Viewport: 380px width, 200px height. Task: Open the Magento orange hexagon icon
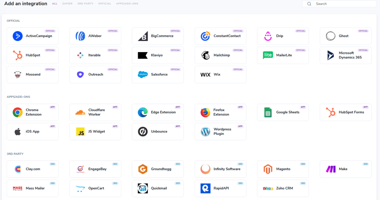pos(268,169)
